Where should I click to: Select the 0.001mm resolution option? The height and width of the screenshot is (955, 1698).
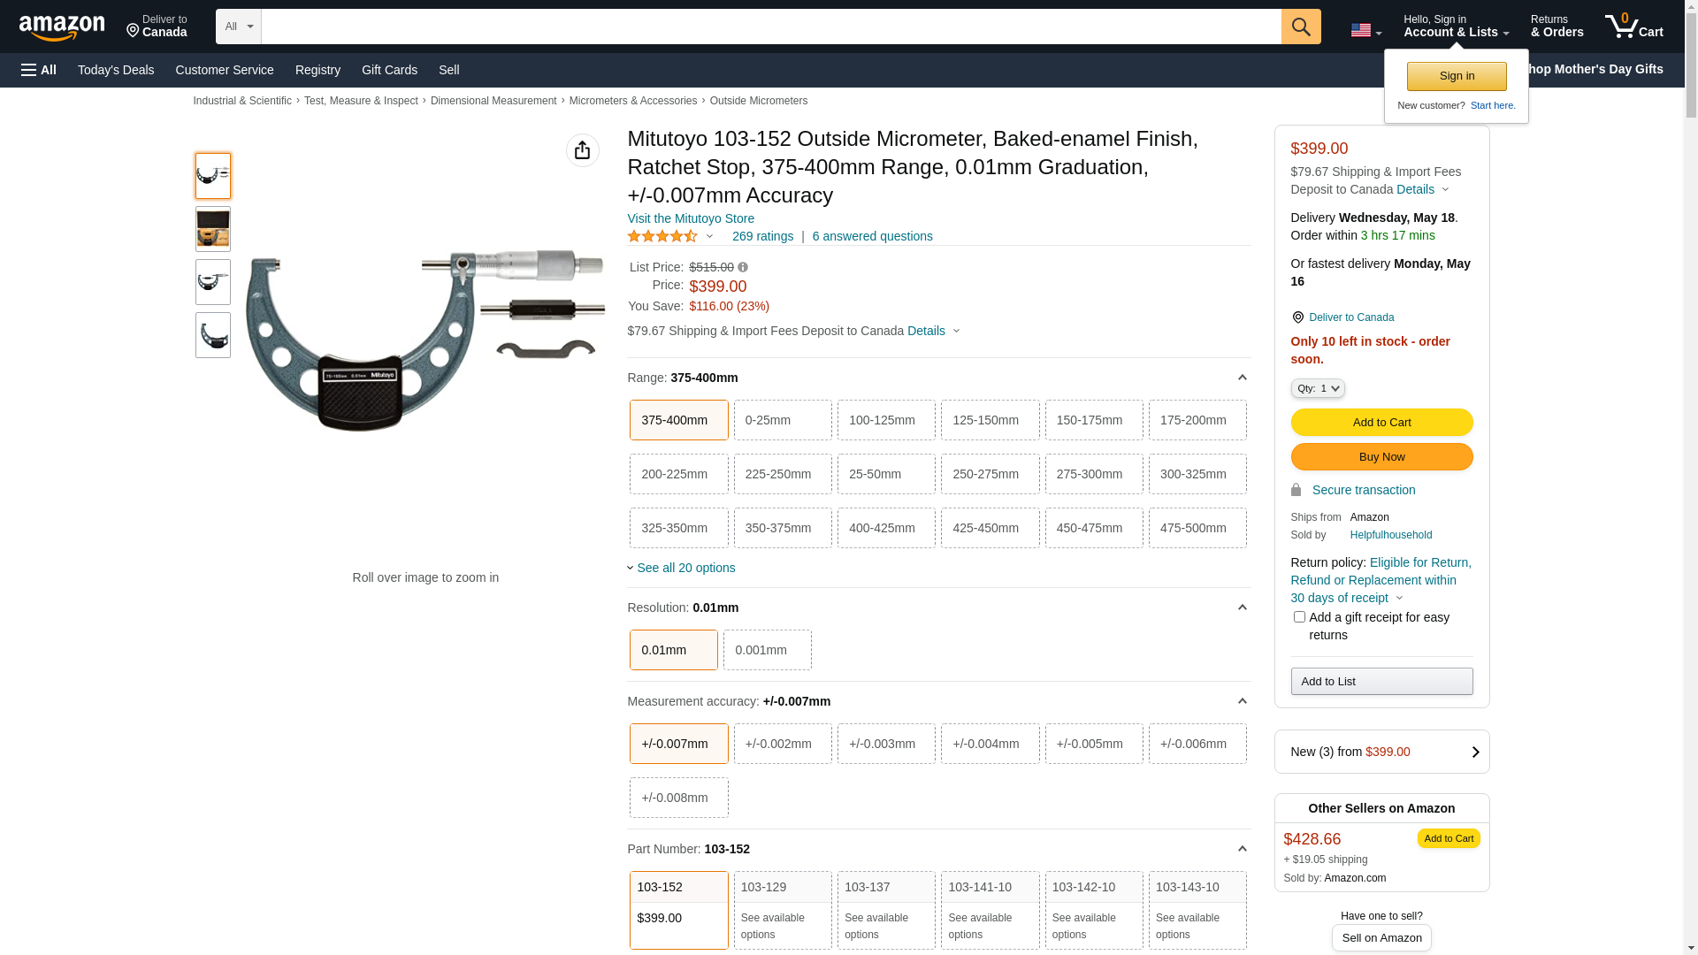pos(767,650)
